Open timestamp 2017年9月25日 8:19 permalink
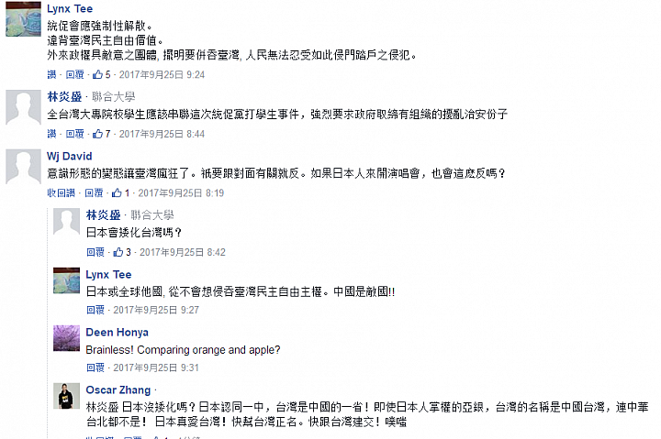 (x=181, y=192)
